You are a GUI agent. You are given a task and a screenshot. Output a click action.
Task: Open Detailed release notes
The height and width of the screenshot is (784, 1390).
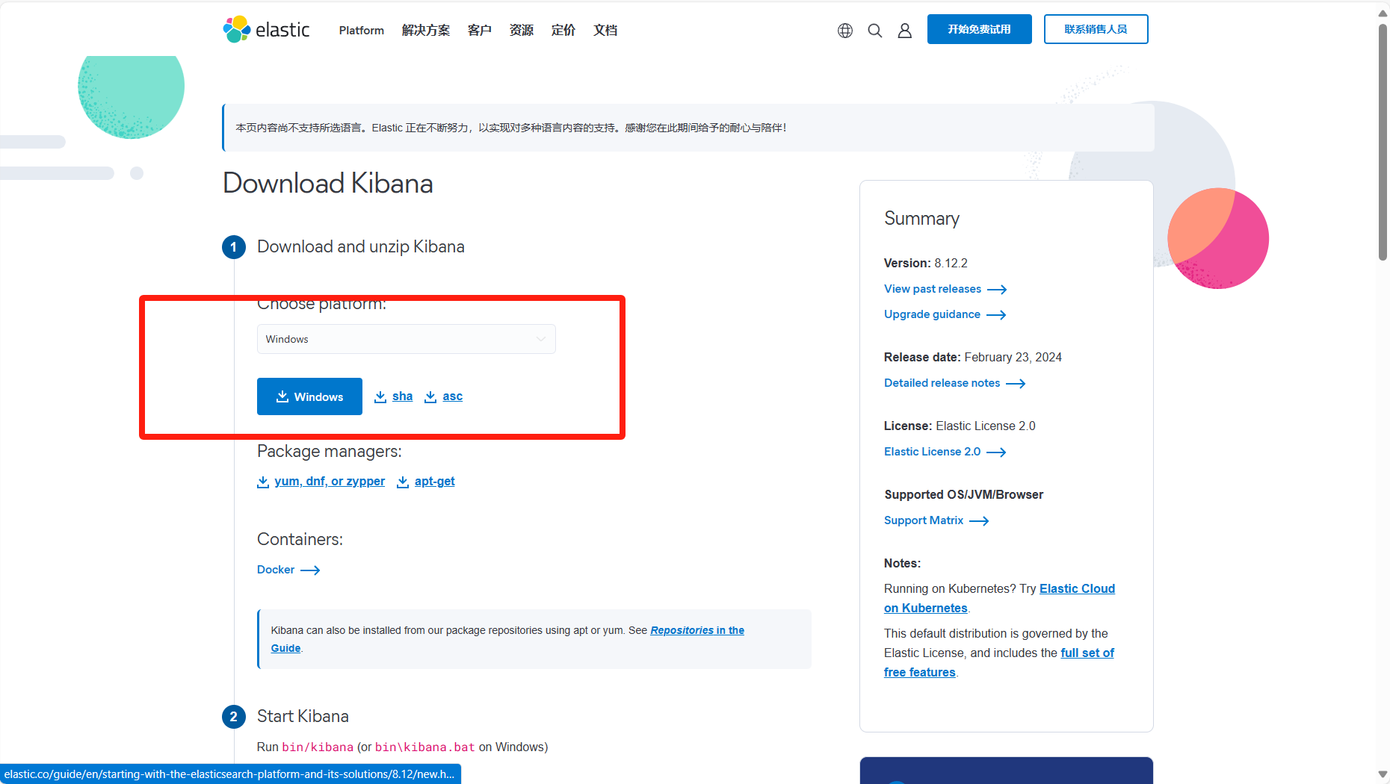(942, 383)
